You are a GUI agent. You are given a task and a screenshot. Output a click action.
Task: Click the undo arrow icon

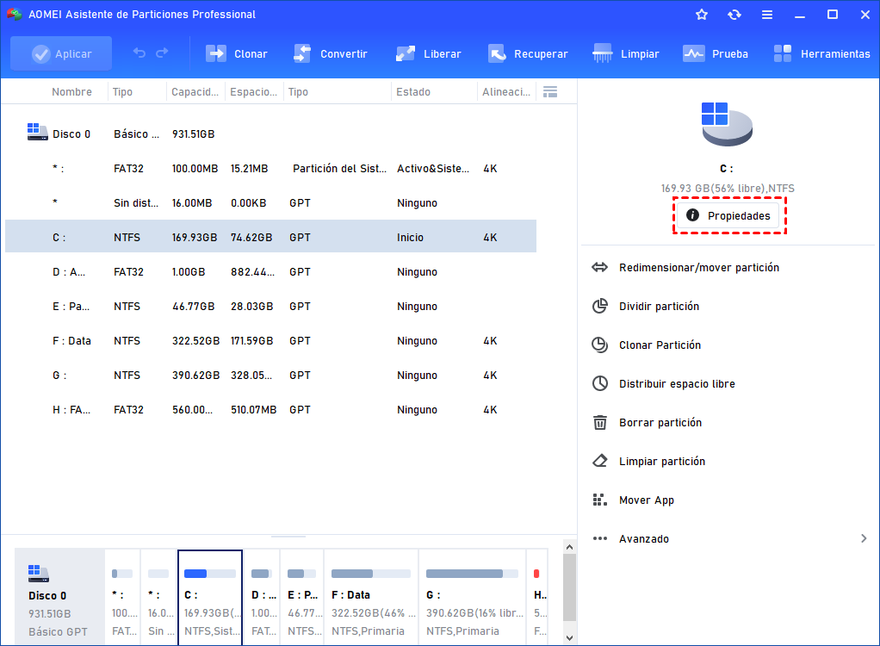[139, 53]
